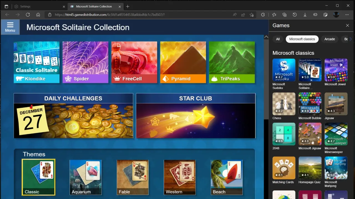Open the Star Club banner
The image size is (355, 199).
pos(196,116)
